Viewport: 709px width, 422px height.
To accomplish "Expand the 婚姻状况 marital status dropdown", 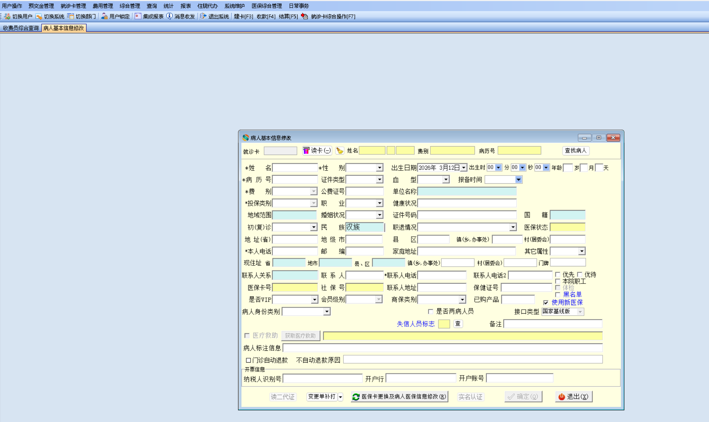I will click(x=380, y=215).
